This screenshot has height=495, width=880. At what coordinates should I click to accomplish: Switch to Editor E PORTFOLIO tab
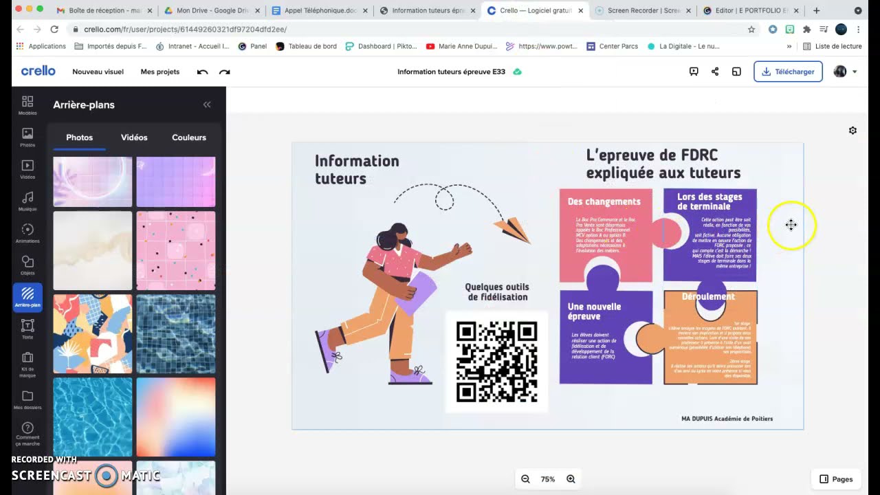749,10
